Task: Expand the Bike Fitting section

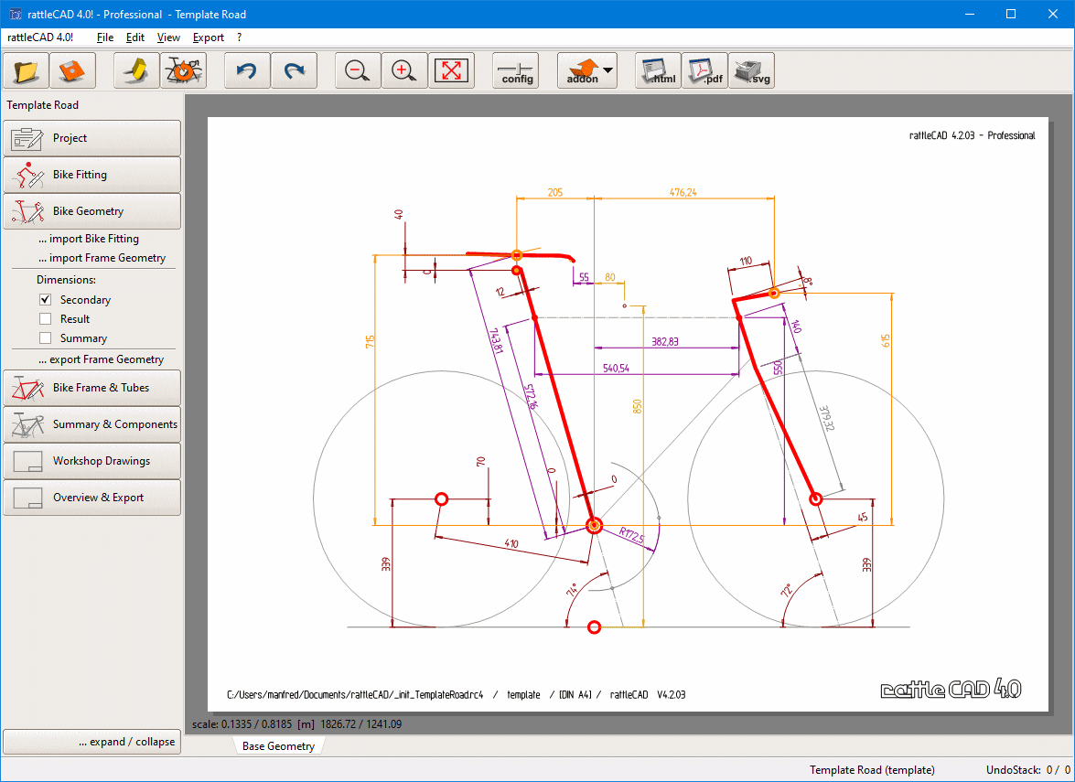Action: (x=91, y=175)
